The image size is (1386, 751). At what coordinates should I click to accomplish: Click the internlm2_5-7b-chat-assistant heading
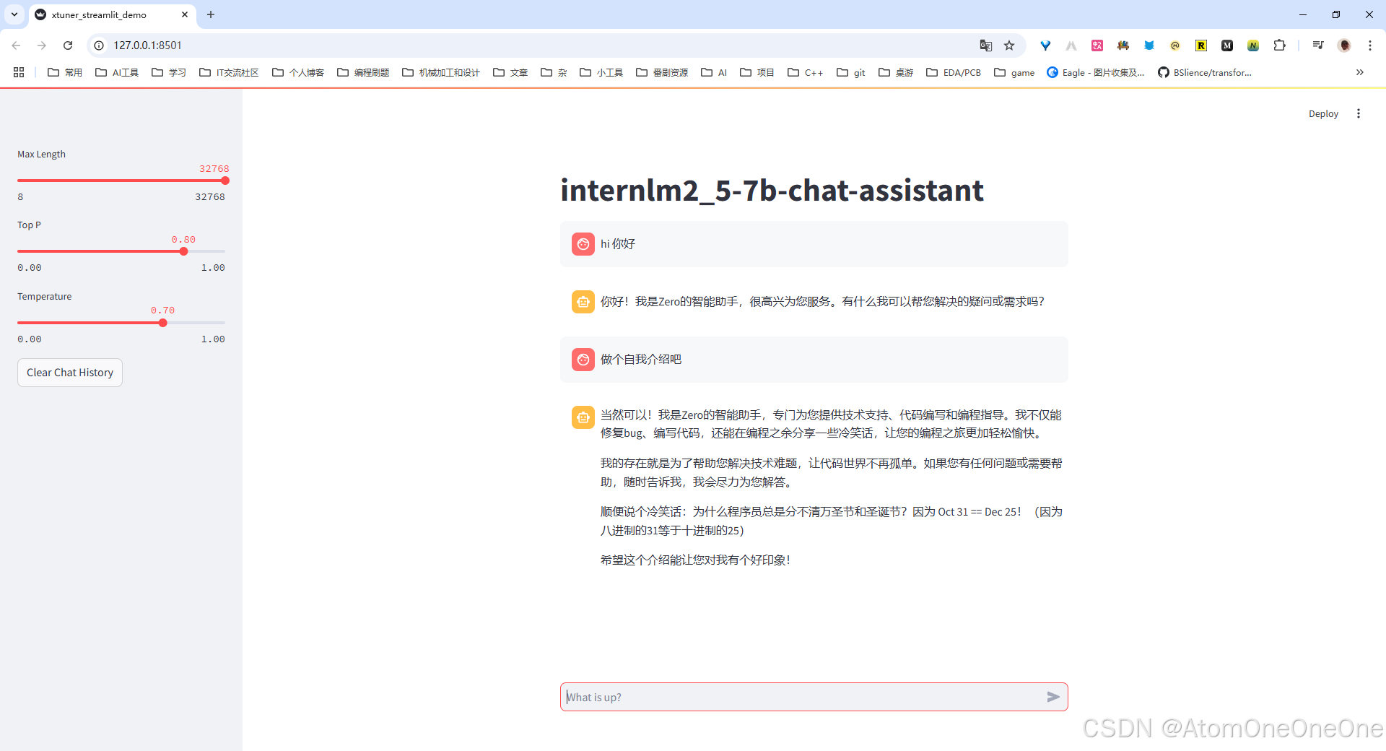[x=772, y=191]
